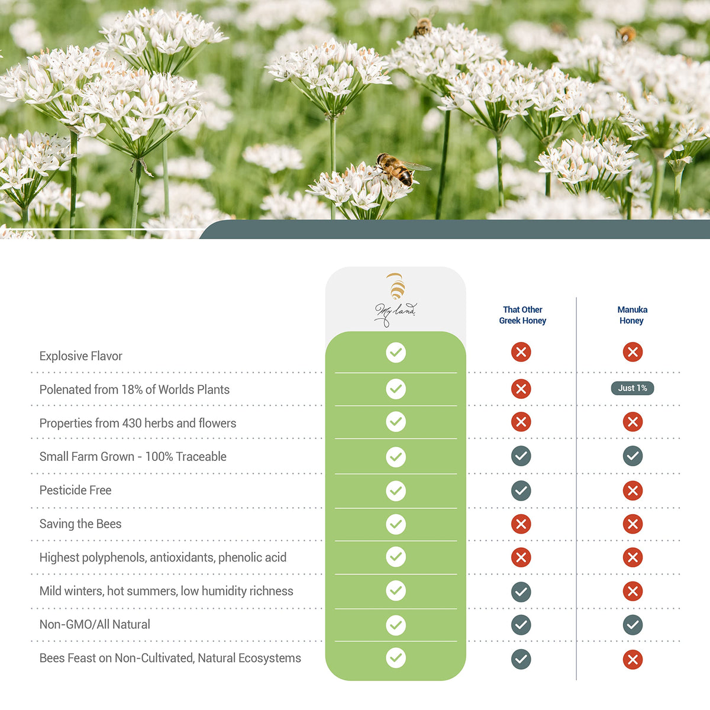
Task: Click the 'Just 1%' badge
Action: point(632,388)
